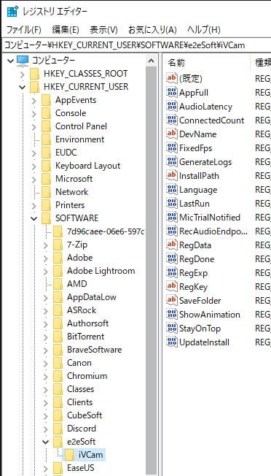
Task: Collapse the HKEY_CURRENT_USER hive
Action: (22, 87)
